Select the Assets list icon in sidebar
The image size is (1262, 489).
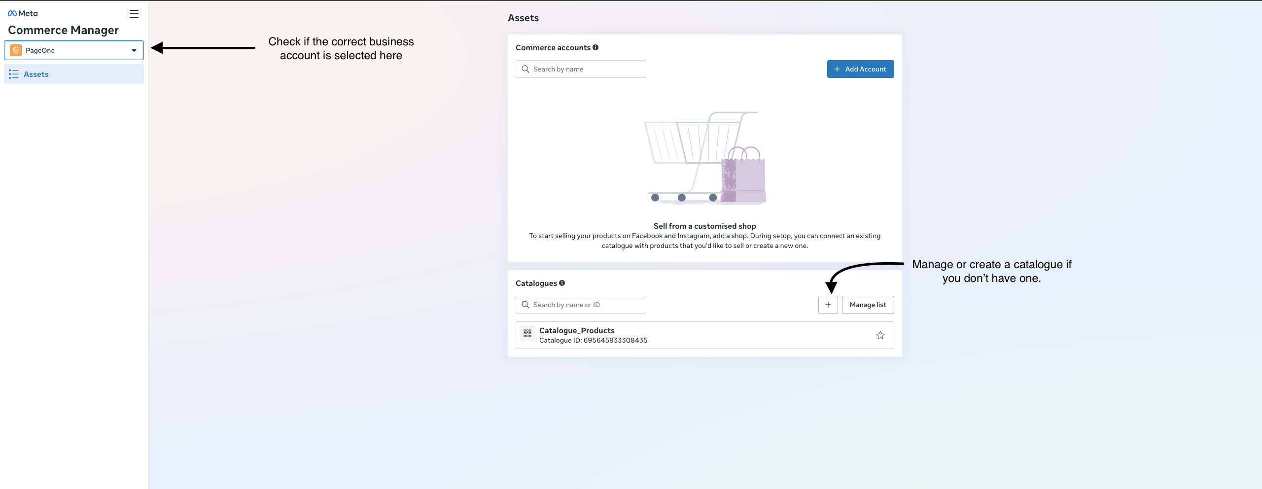(14, 74)
